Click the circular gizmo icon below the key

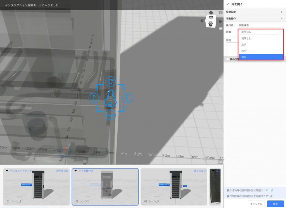click(x=110, y=115)
